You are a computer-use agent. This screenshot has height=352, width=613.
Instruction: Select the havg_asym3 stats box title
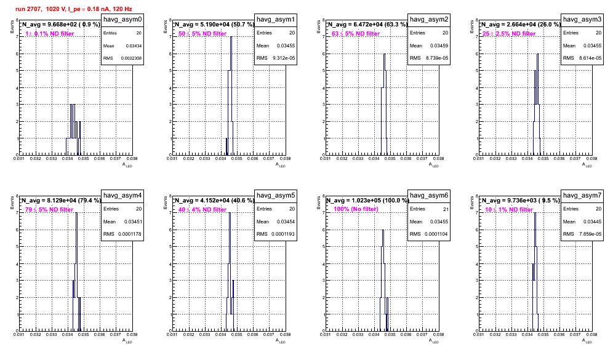click(x=582, y=19)
